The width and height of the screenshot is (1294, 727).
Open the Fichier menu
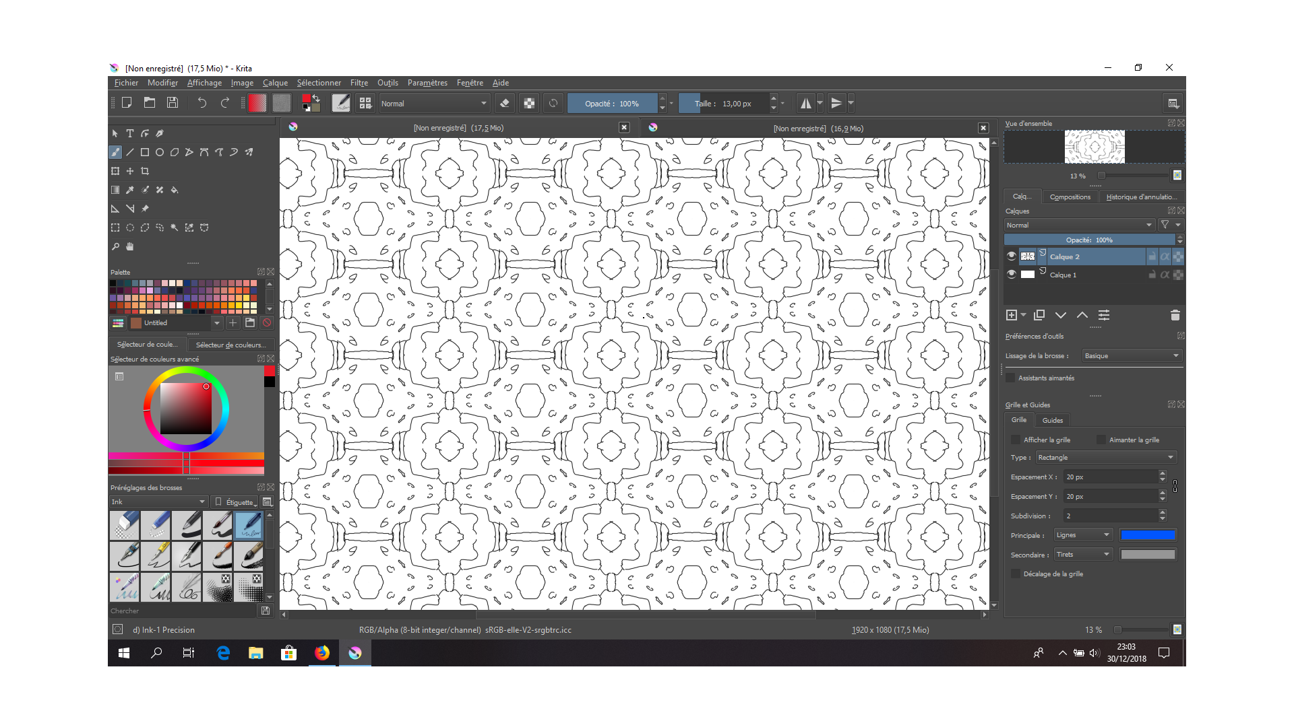click(126, 83)
